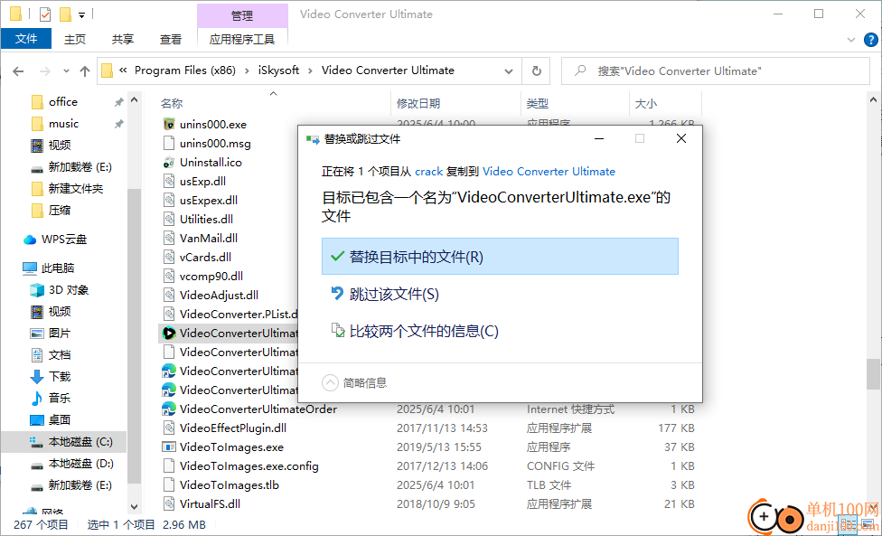This screenshot has height=536, width=882.
Task: Select unins000.exe file icon
Action: (x=169, y=124)
